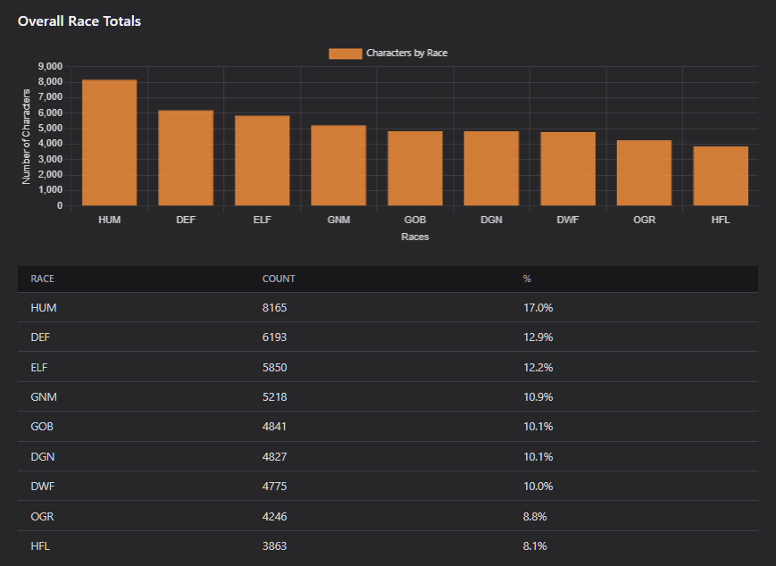This screenshot has height=566, width=776.
Task: Toggle the Characters by Race legend swatch
Action: pyautogui.click(x=345, y=54)
